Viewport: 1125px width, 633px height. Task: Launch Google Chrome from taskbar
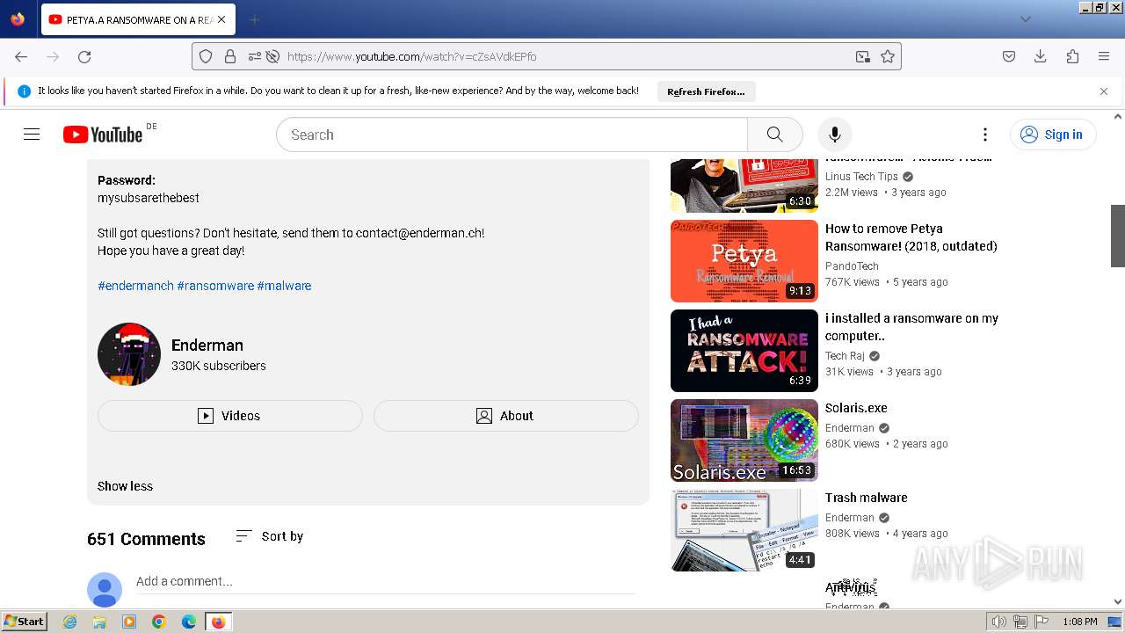click(159, 622)
